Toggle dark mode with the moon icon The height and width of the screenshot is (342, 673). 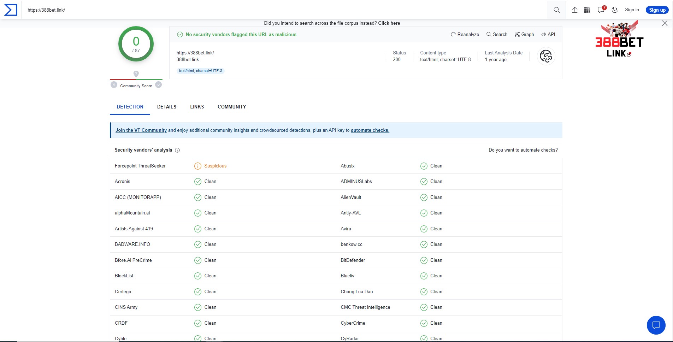[615, 10]
